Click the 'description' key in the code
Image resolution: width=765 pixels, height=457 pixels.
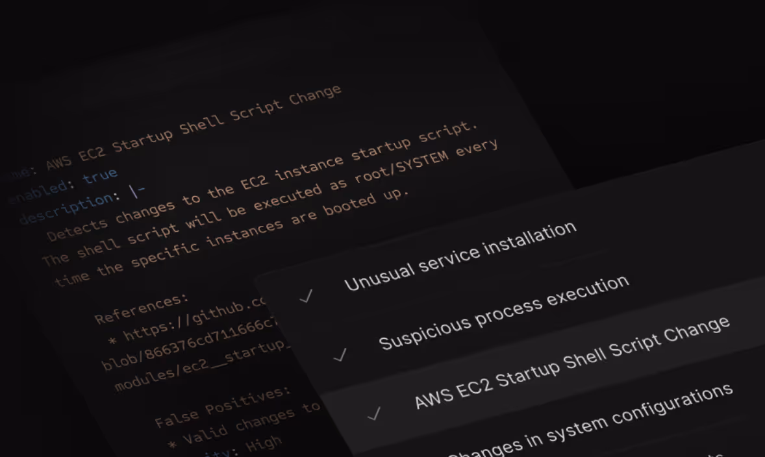coord(66,208)
